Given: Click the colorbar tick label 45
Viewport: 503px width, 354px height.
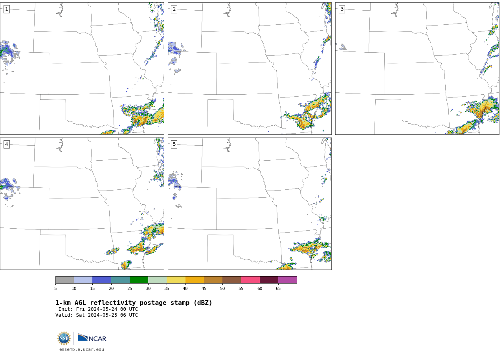Looking at the screenshot, I should pos(204,289).
